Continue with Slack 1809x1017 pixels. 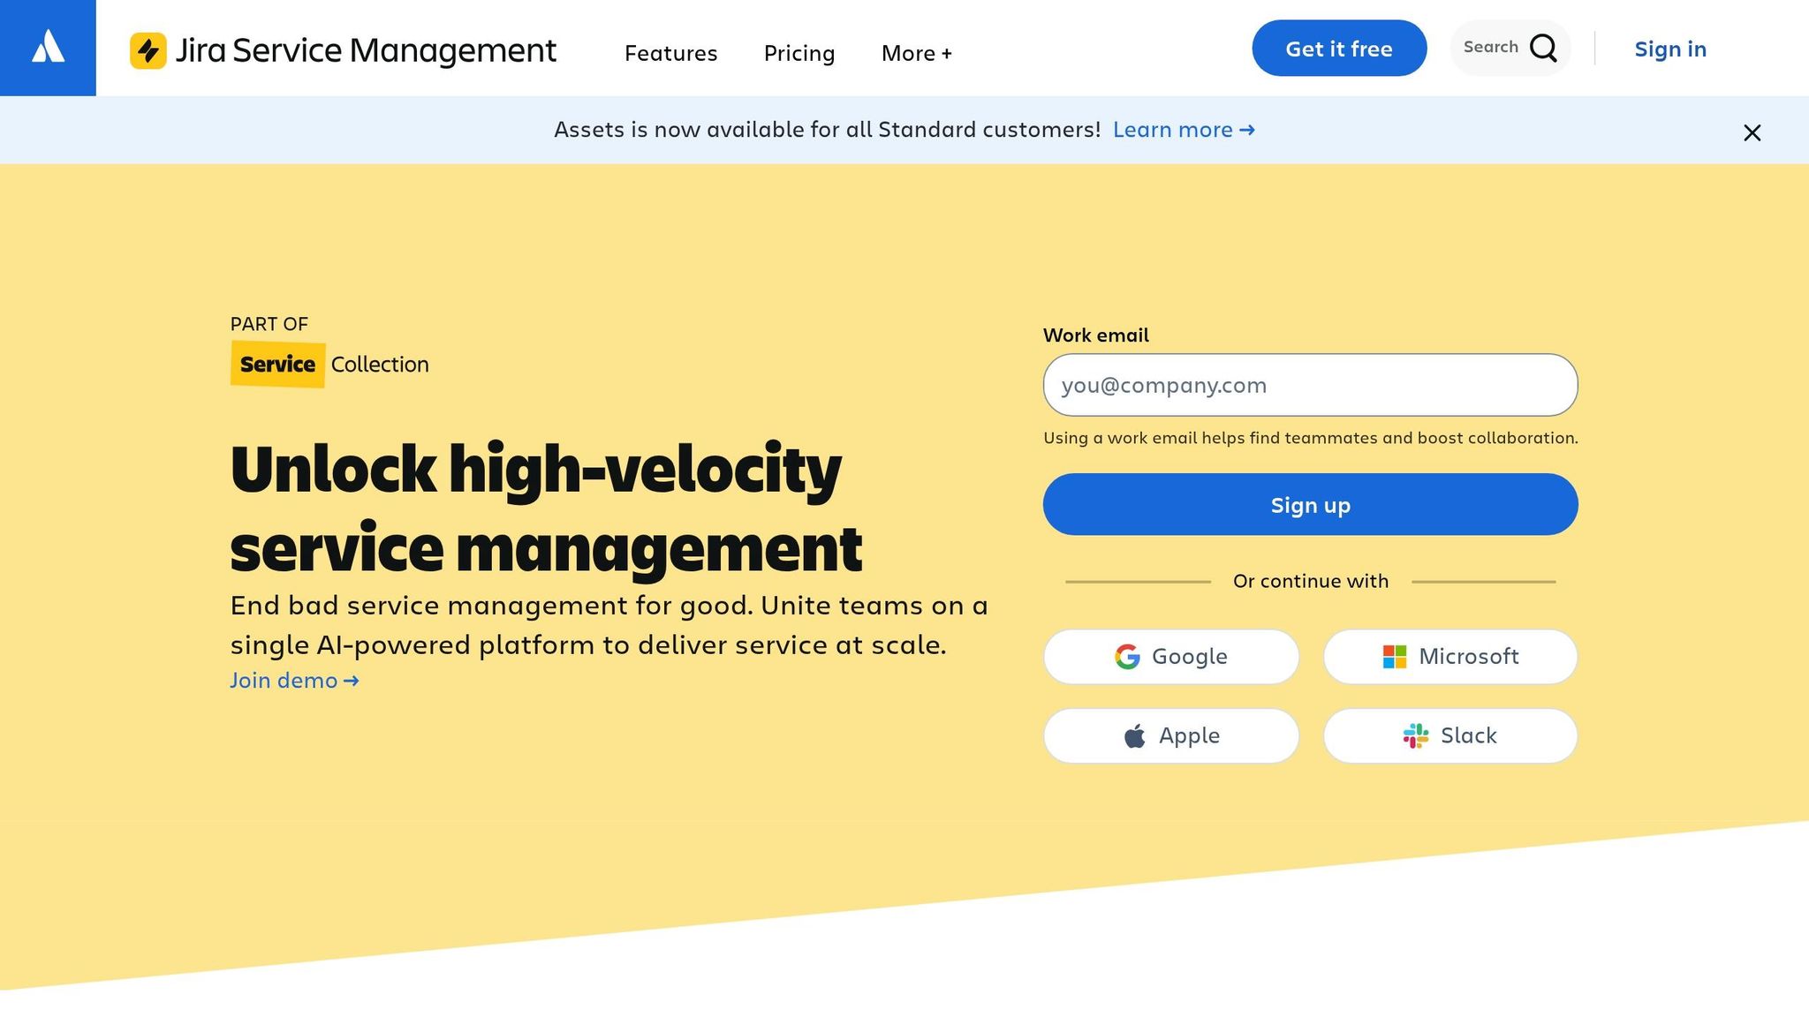click(1450, 735)
